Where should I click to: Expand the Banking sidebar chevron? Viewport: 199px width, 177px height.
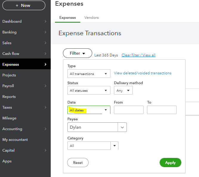(45, 32)
